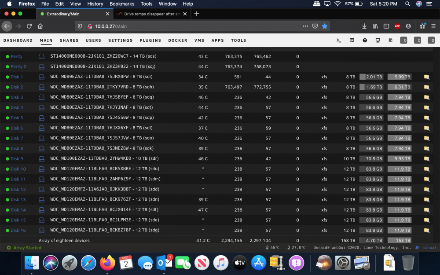Open Parity device link
Screen dimensions: 440x275
coord(16,56)
